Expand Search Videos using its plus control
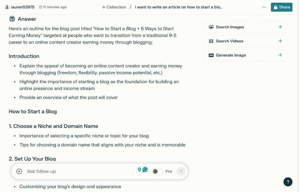This screenshot has height=192, width=299. point(280,41)
